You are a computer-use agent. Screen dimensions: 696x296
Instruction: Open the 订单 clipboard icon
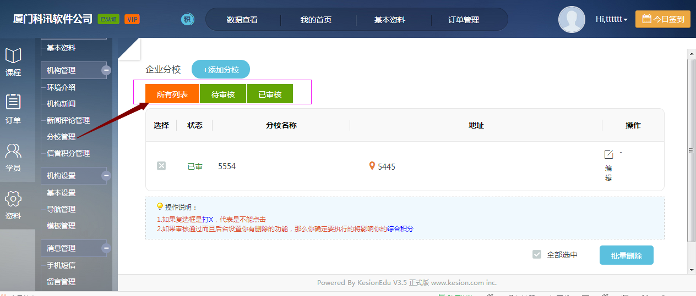[13, 102]
